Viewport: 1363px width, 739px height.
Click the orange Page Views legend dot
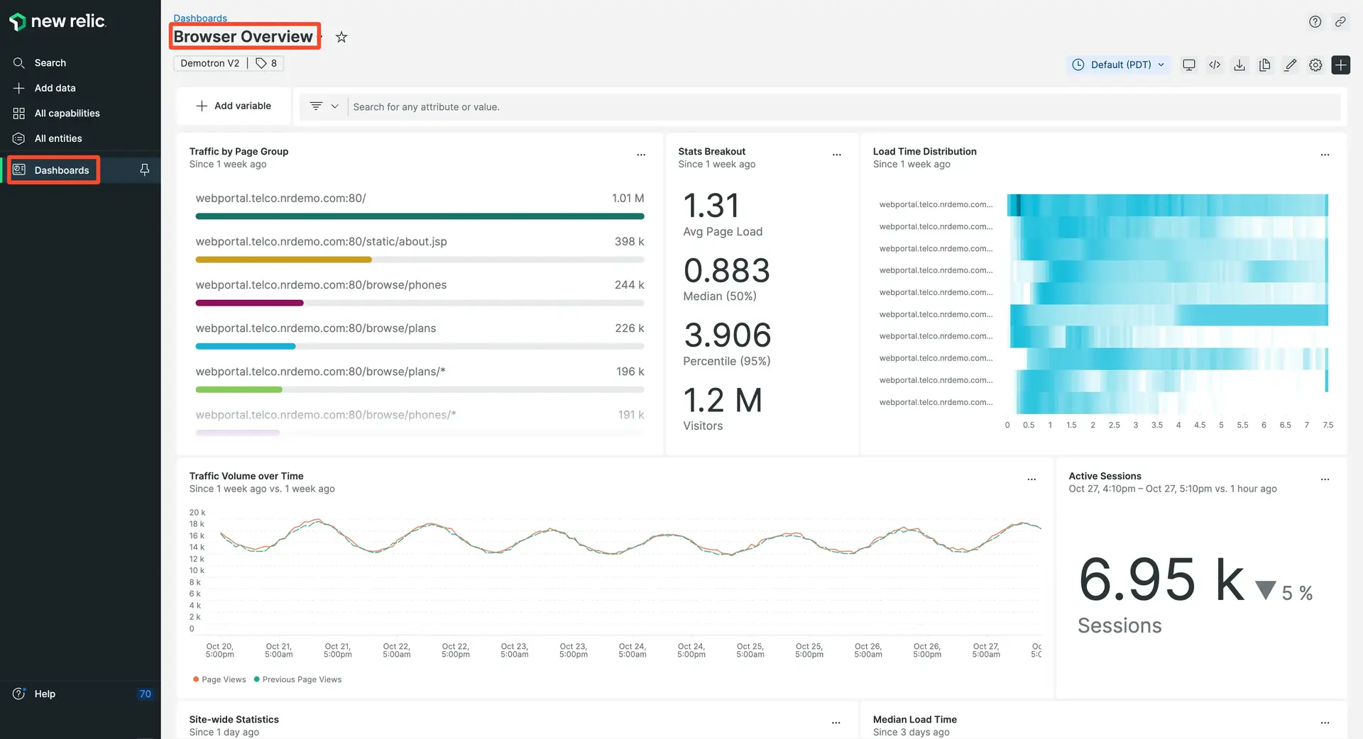196,679
